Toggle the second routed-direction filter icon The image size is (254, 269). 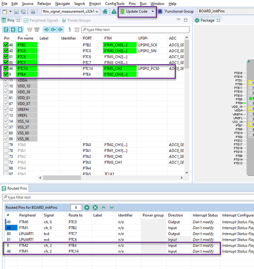[53, 29]
